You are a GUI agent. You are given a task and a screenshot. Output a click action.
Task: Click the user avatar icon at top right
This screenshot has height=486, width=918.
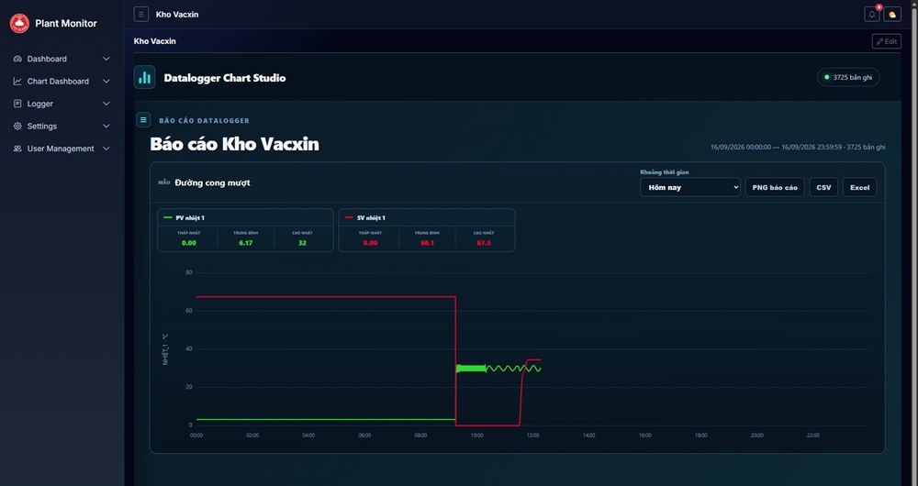pos(892,15)
